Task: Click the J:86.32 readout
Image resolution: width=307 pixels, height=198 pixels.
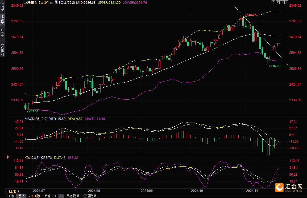Action: tap(73, 157)
